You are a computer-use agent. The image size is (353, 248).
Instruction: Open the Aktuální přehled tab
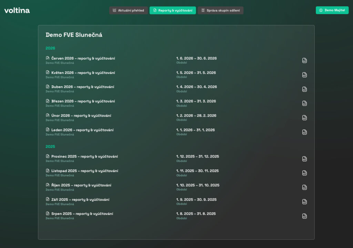coord(128,10)
